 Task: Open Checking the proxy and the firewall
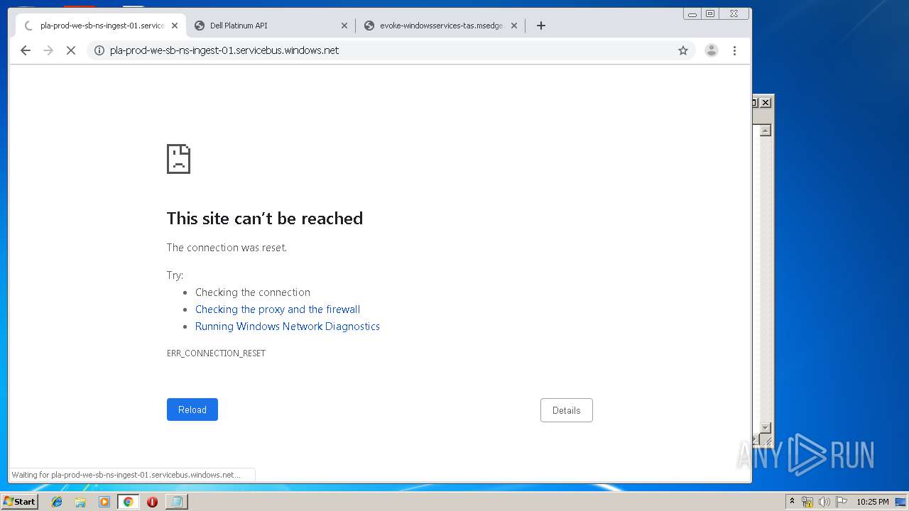tap(278, 309)
